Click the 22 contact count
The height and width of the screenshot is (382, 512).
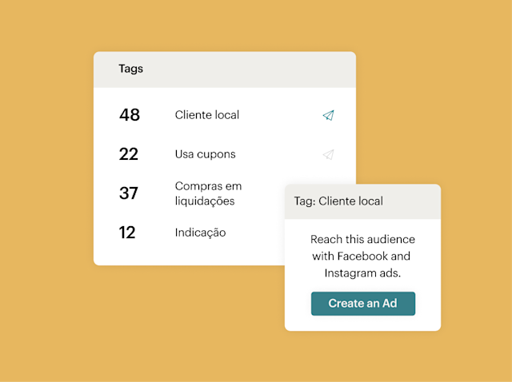point(129,154)
